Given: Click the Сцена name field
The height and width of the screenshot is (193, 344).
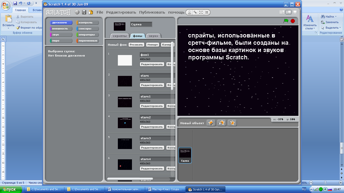Looking at the screenshot, I should (x=141, y=24).
